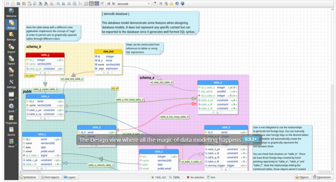The height and width of the screenshot is (182, 336).
Task: Create a new blank model from toolbar
Action: pyautogui.click(x=13, y=4)
